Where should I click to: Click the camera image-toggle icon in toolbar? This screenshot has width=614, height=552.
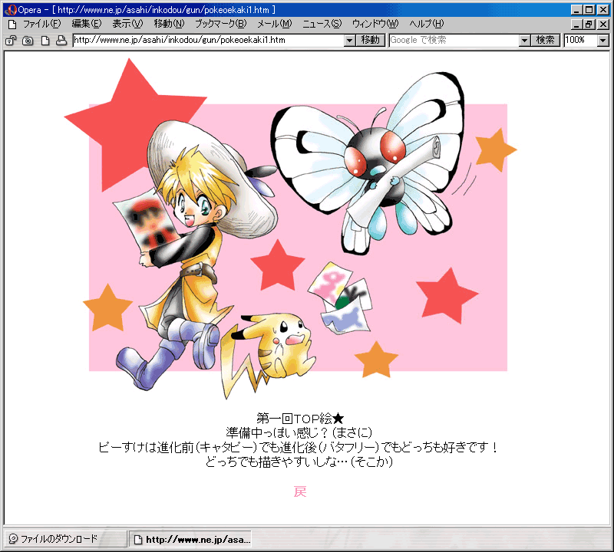28,41
